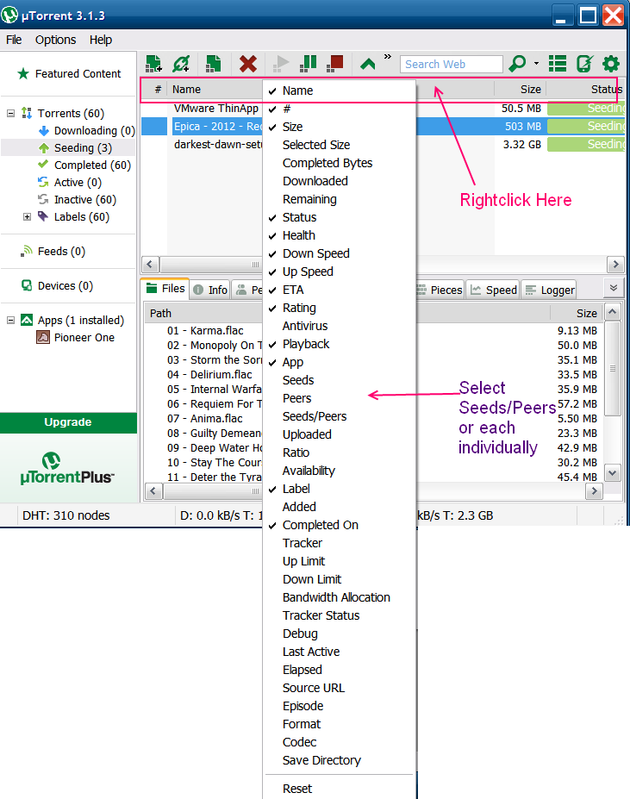Click the Seeding green arrow icon

point(44,148)
